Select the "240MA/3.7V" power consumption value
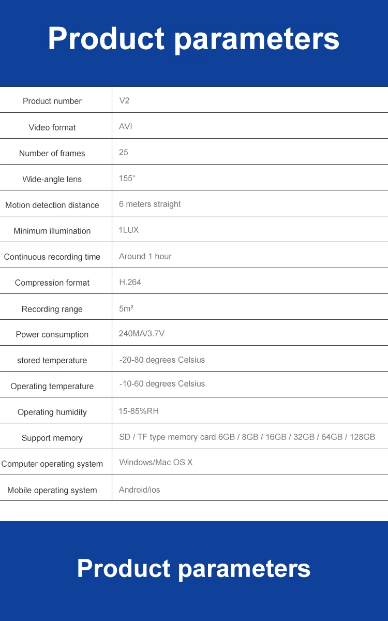This screenshot has height=621, width=388. (x=142, y=333)
